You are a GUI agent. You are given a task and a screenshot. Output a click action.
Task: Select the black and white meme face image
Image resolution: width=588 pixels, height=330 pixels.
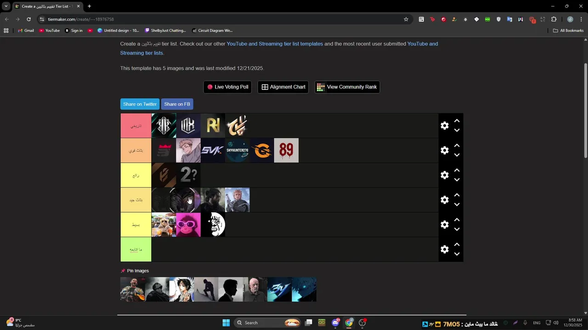(213, 225)
